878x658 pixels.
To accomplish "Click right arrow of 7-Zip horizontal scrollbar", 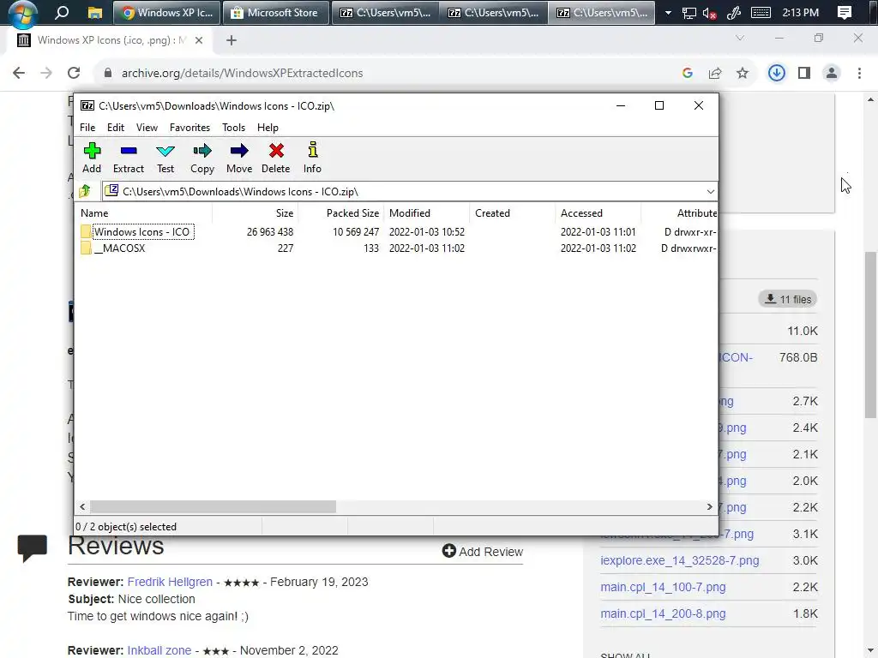I will (x=709, y=507).
